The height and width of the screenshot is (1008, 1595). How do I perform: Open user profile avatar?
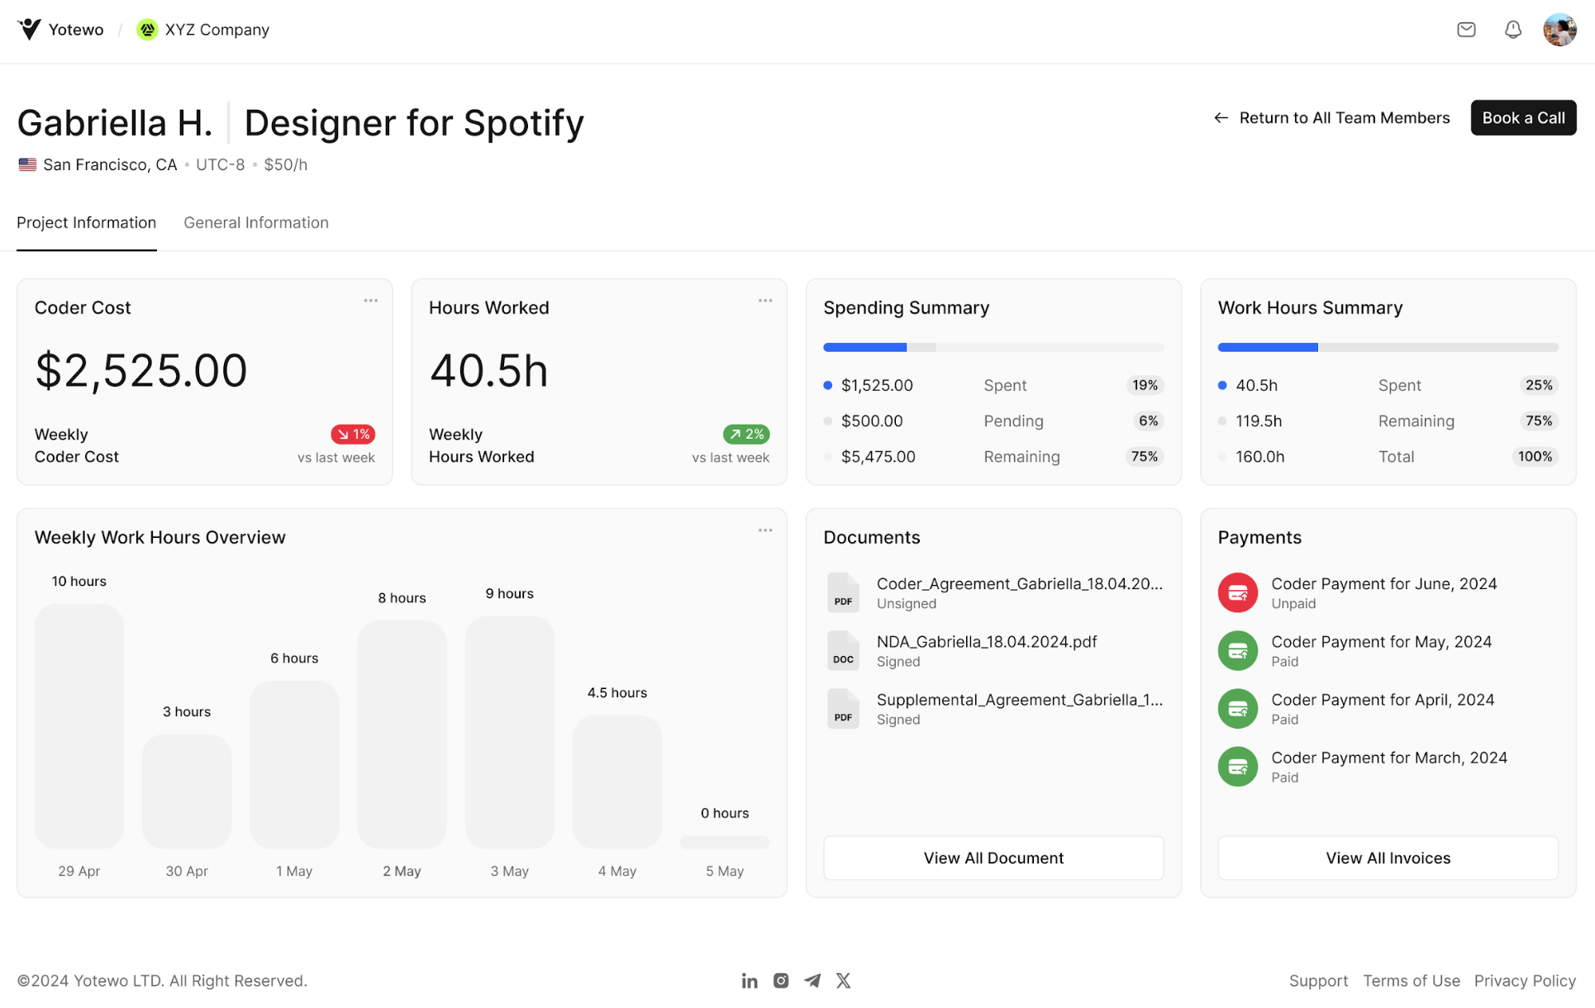tap(1559, 30)
